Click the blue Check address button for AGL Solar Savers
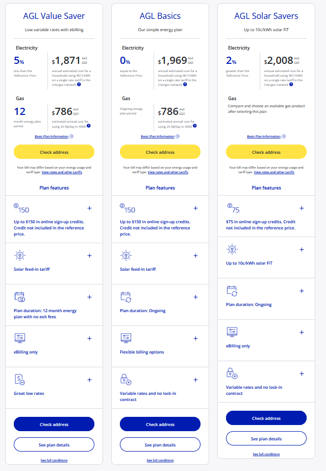 coord(266,418)
